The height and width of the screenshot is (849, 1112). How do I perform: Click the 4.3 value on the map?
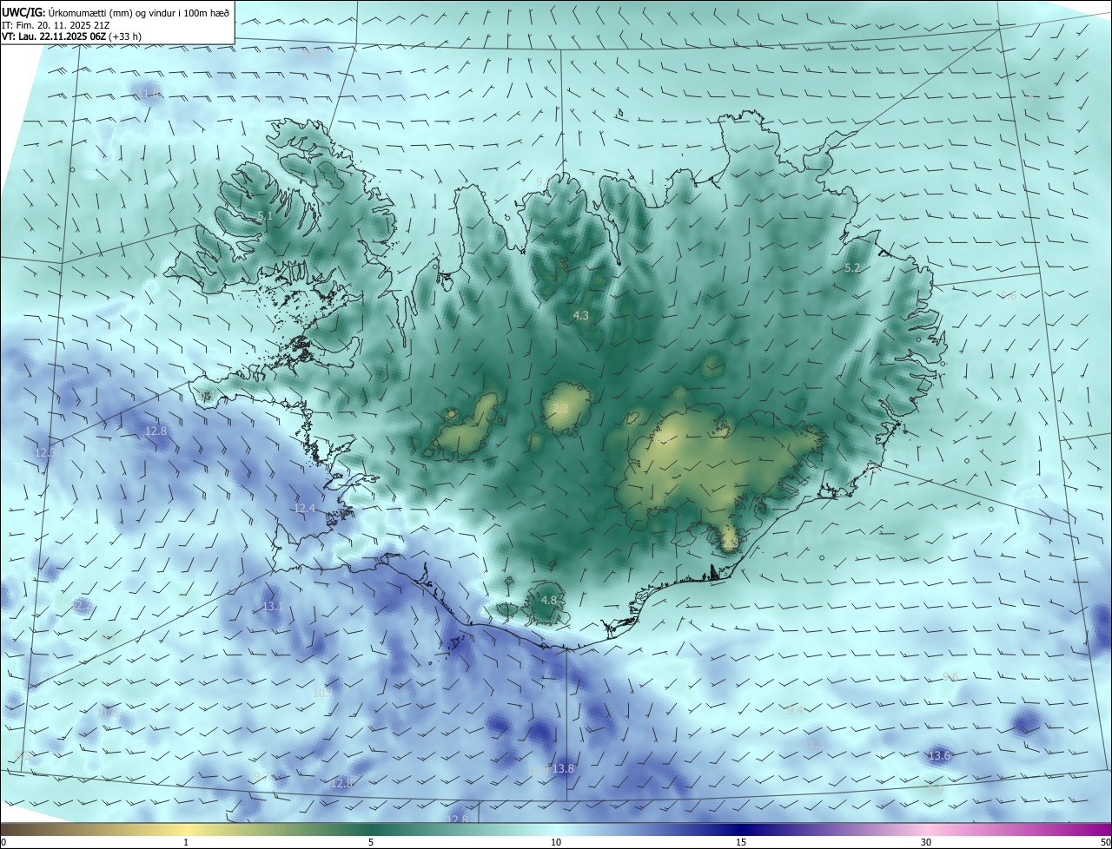pyautogui.click(x=581, y=316)
